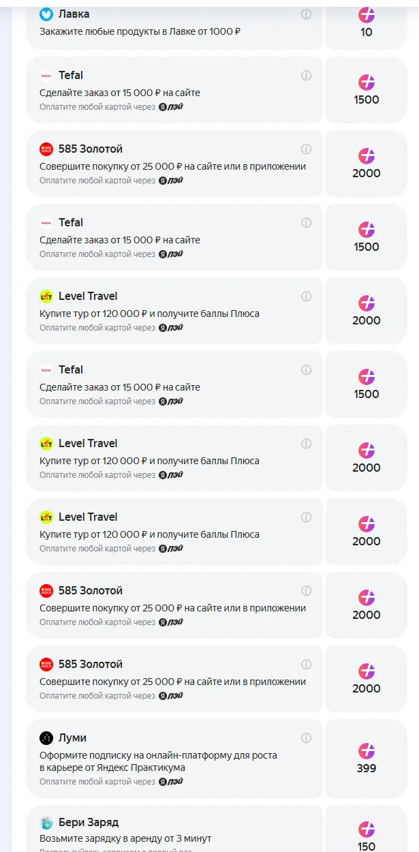
Task: Click the topmost 585 Золотой logo
Action: click(46, 149)
